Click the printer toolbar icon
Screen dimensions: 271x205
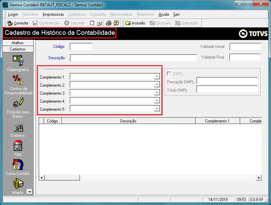[x=108, y=23]
